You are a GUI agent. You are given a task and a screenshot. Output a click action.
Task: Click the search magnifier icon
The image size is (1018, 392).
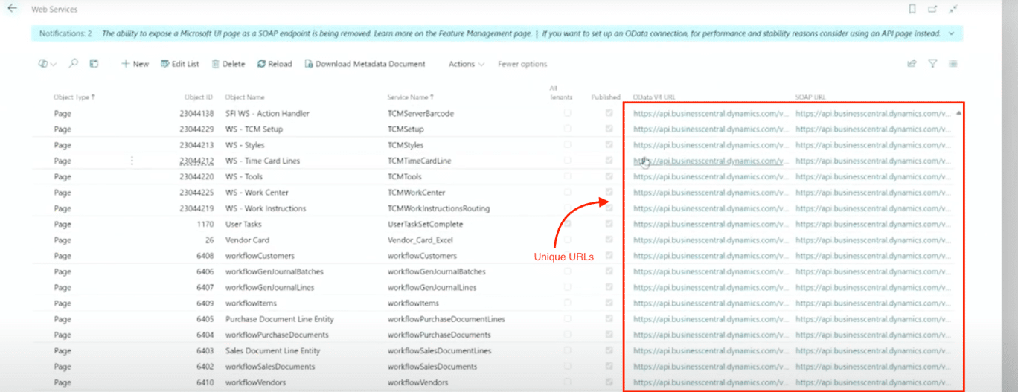[73, 64]
